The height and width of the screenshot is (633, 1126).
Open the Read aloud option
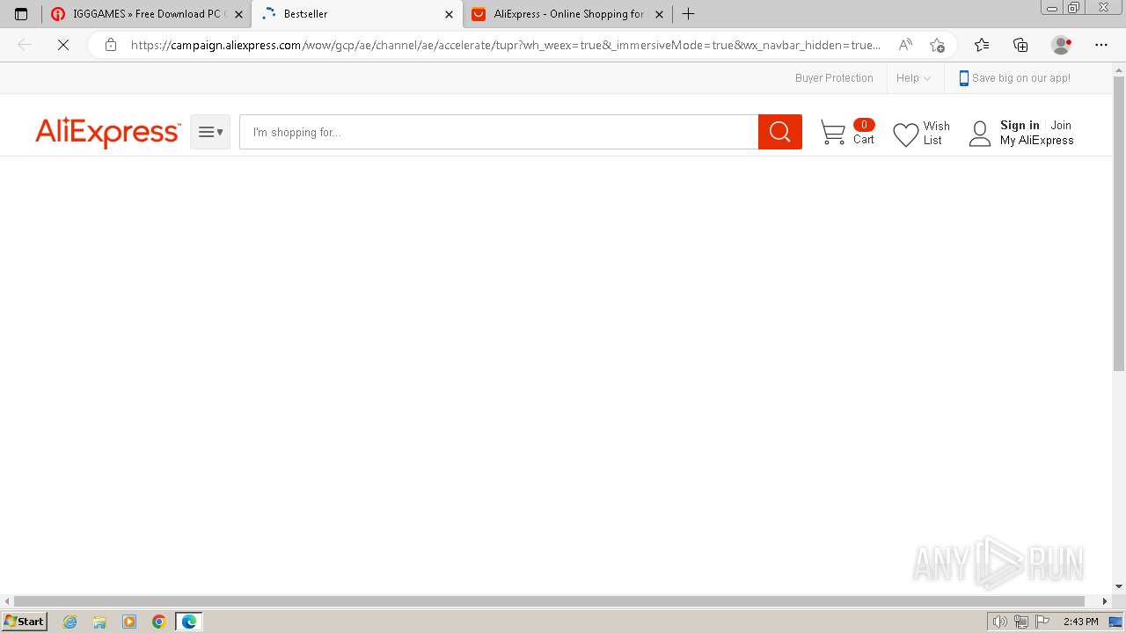(905, 45)
